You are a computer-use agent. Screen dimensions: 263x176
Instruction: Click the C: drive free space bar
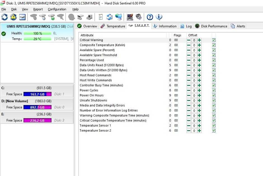(x=37, y=94)
